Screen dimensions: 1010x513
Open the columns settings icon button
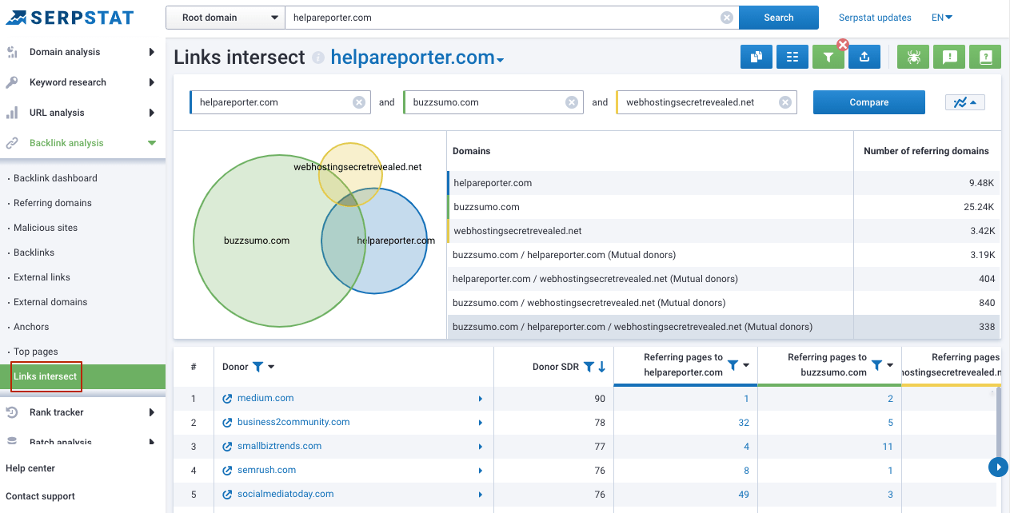click(x=792, y=57)
